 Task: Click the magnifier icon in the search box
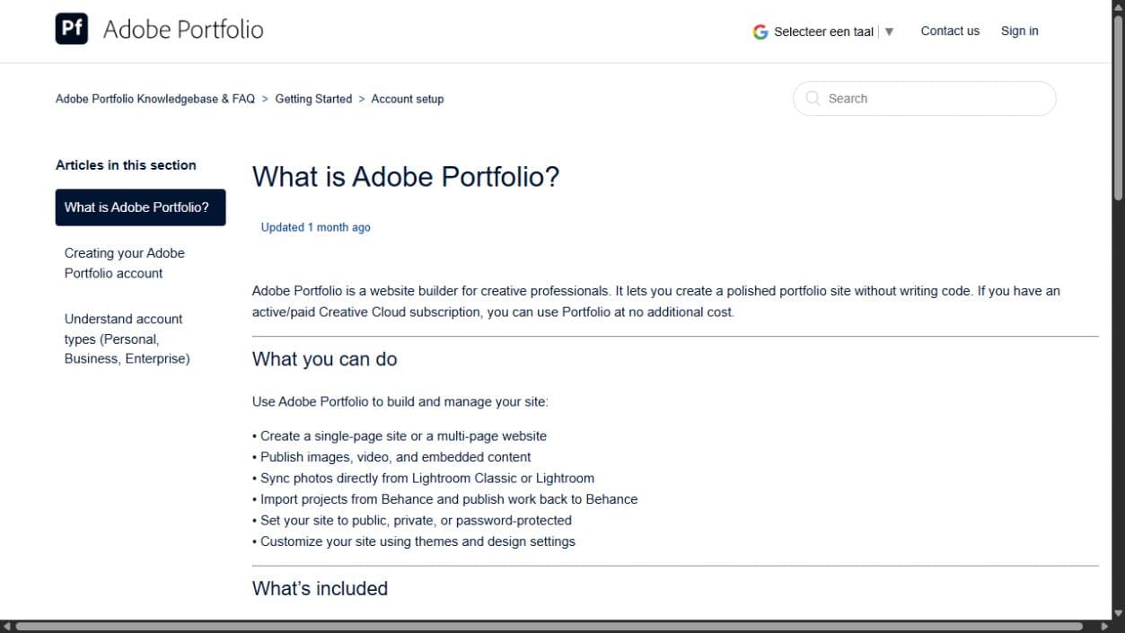coord(813,99)
